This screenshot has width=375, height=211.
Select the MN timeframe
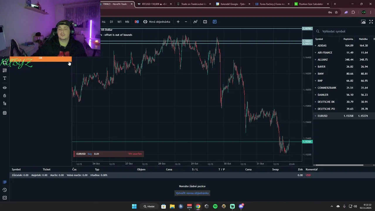[127, 22]
